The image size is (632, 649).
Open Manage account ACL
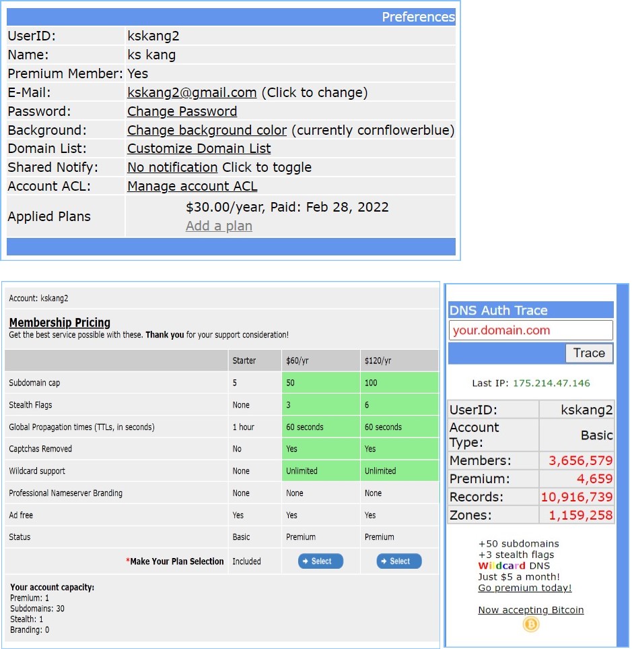192,186
